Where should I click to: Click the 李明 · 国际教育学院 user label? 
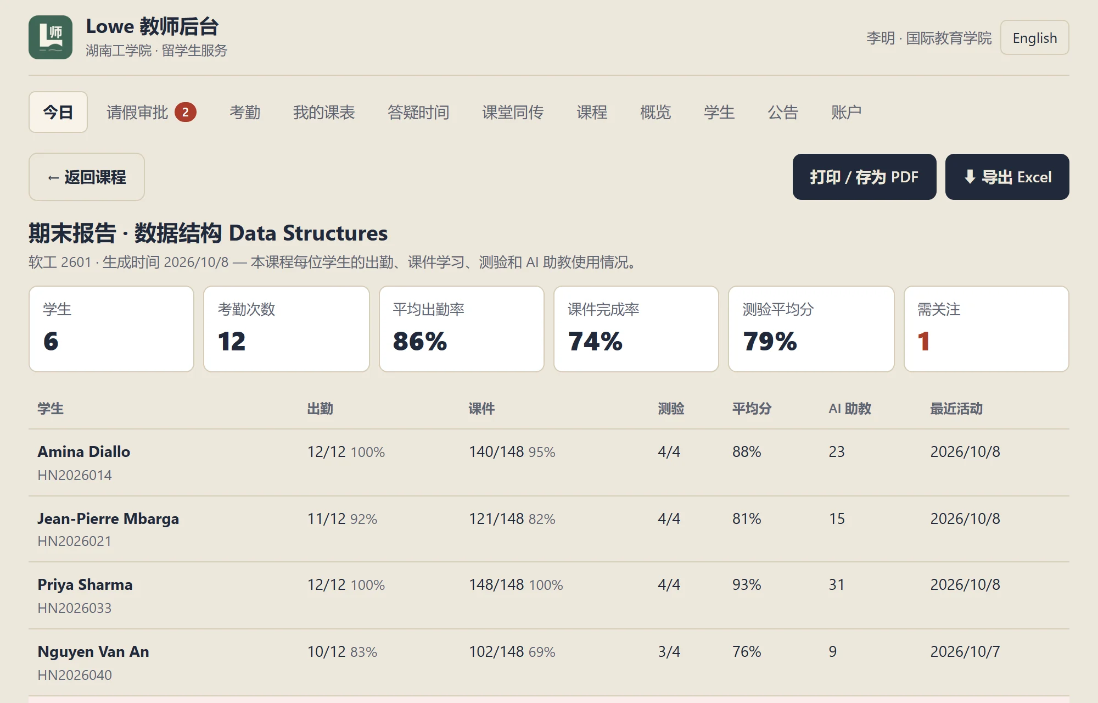[929, 38]
